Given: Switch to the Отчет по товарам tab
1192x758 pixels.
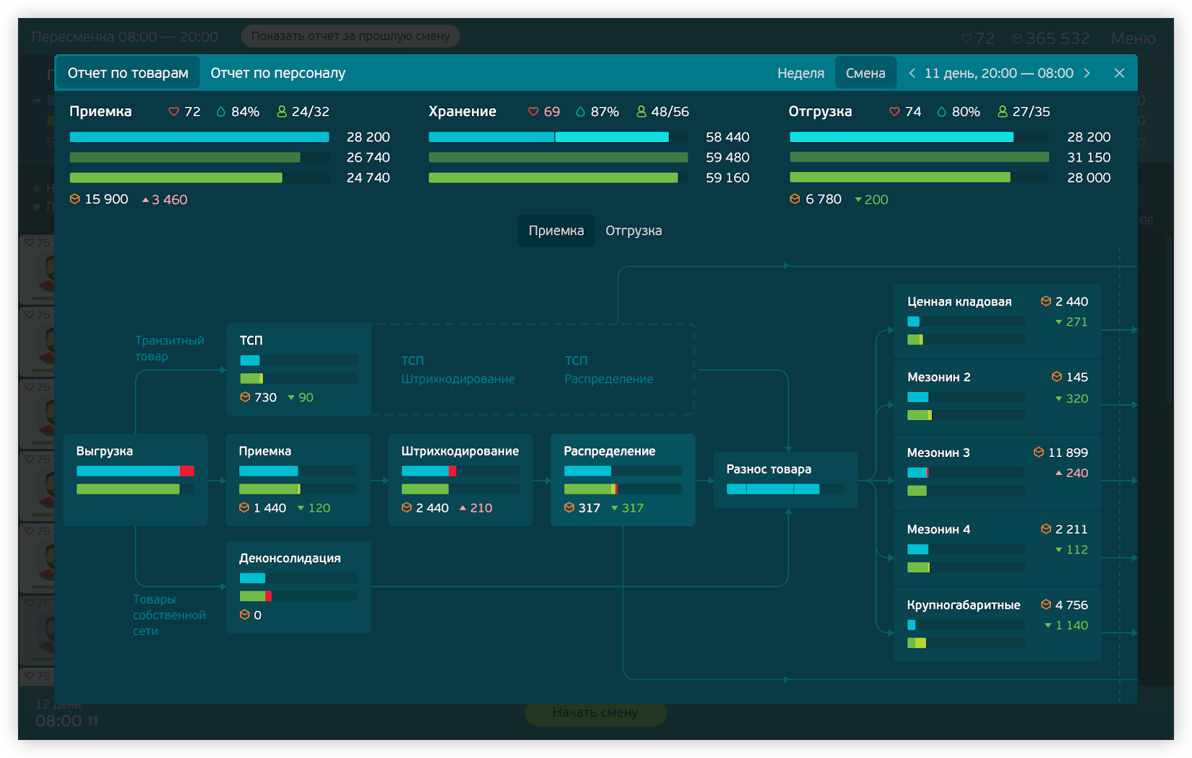Looking at the screenshot, I should (x=128, y=73).
